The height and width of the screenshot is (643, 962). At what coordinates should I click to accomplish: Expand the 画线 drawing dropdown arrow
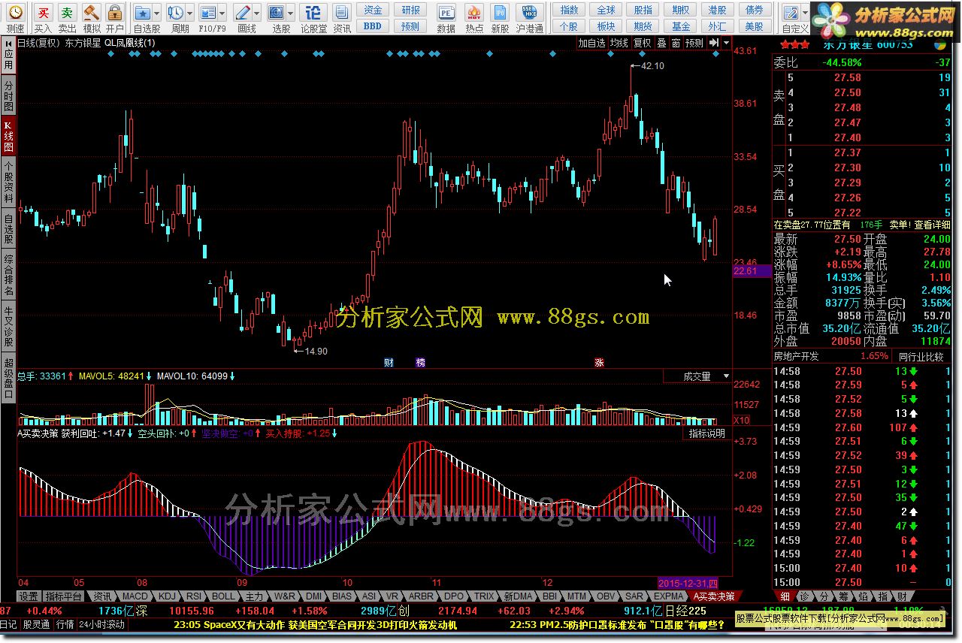pos(257,13)
